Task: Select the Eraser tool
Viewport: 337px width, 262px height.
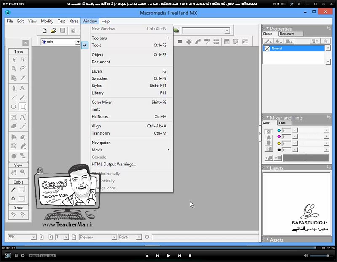Action: [14, 126]
